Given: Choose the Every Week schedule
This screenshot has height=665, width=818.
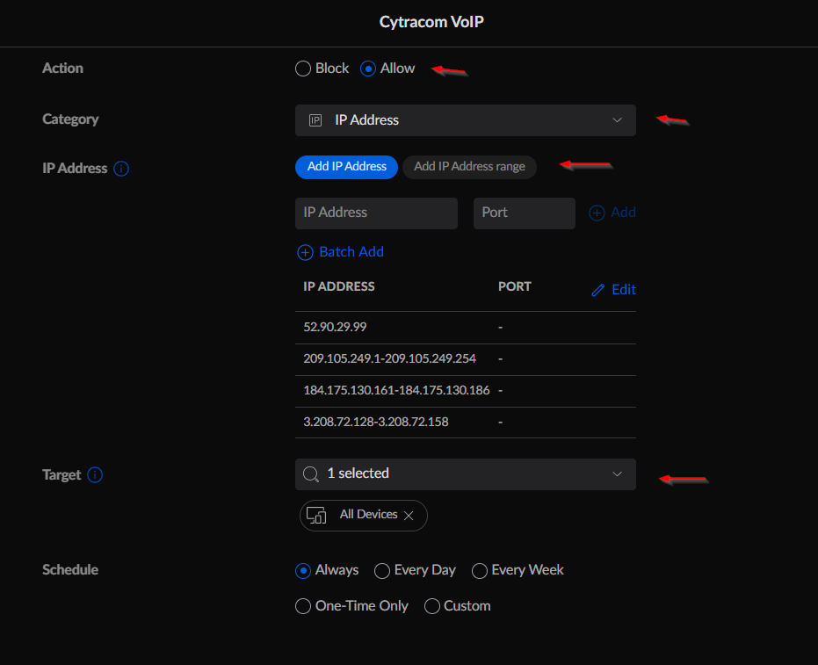Looking at the screenshot, I should point(479,570).
